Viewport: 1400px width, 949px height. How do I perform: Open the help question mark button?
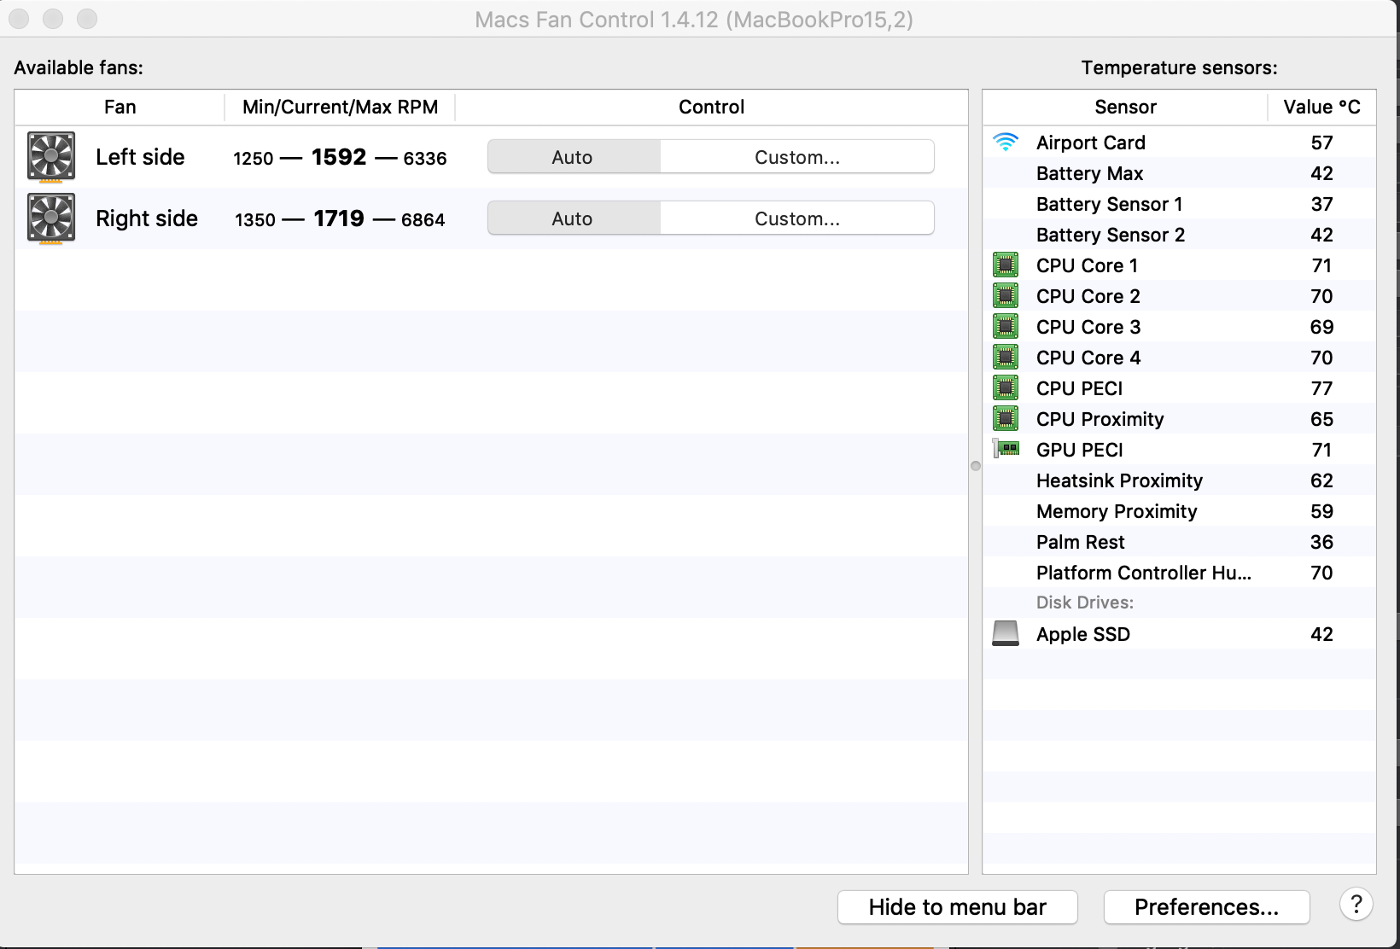click(x=1356, y=905)
